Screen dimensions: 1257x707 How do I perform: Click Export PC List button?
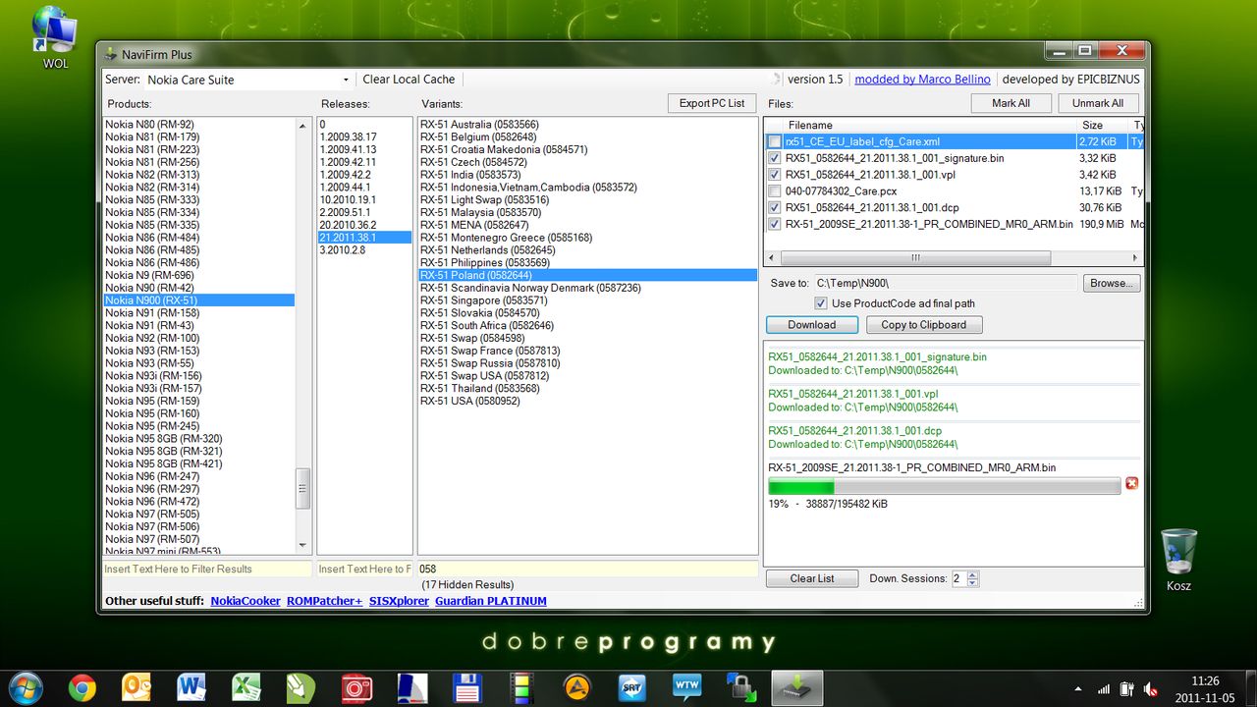(x=712, y=103)
